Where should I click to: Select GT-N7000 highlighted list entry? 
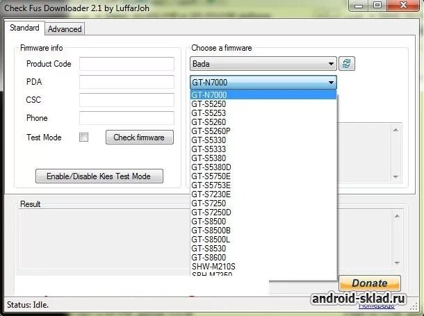coord(263,94)
